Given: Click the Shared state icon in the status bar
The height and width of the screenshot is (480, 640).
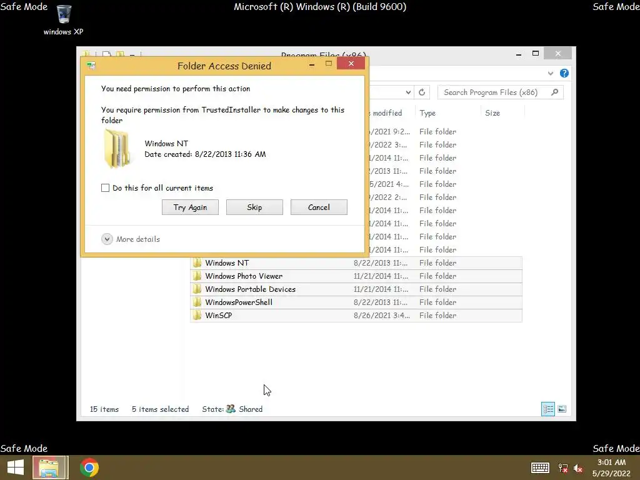Looking at the screenshot, I should pos(231,409).
